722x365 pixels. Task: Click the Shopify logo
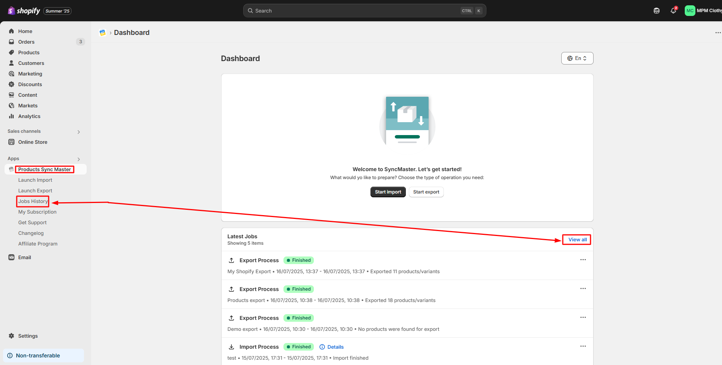click(24, 11)
